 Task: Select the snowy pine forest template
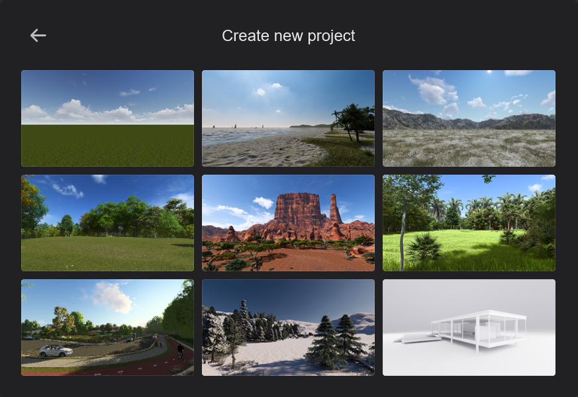288,328
